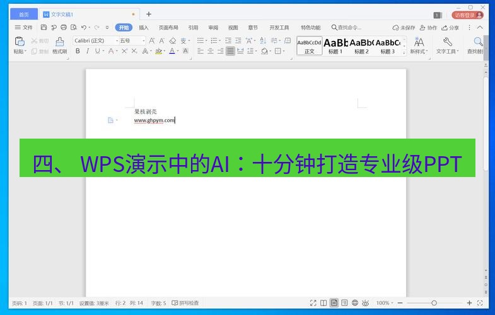Viewport: 495px width, 315px height.
Task: Toggle strikethrough formatting
Action: coord(111,51)
